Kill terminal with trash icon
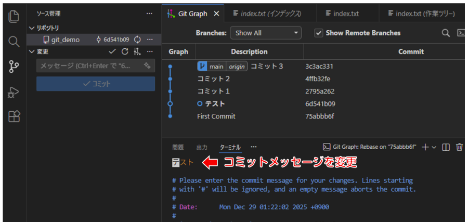The width and height of the screenshot is (468, 222). (x=459, y=147)
